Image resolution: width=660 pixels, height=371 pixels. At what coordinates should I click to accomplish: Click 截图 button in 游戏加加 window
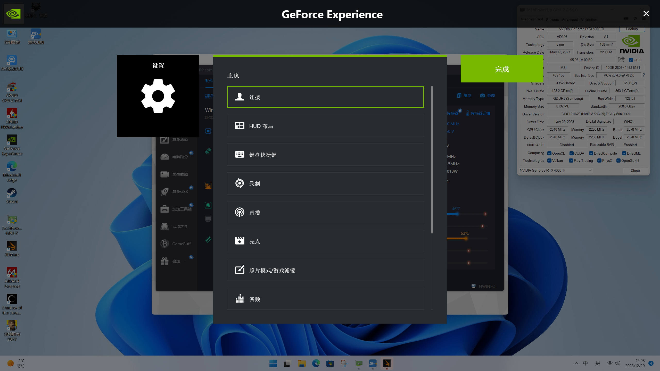[x=488, y=95]
